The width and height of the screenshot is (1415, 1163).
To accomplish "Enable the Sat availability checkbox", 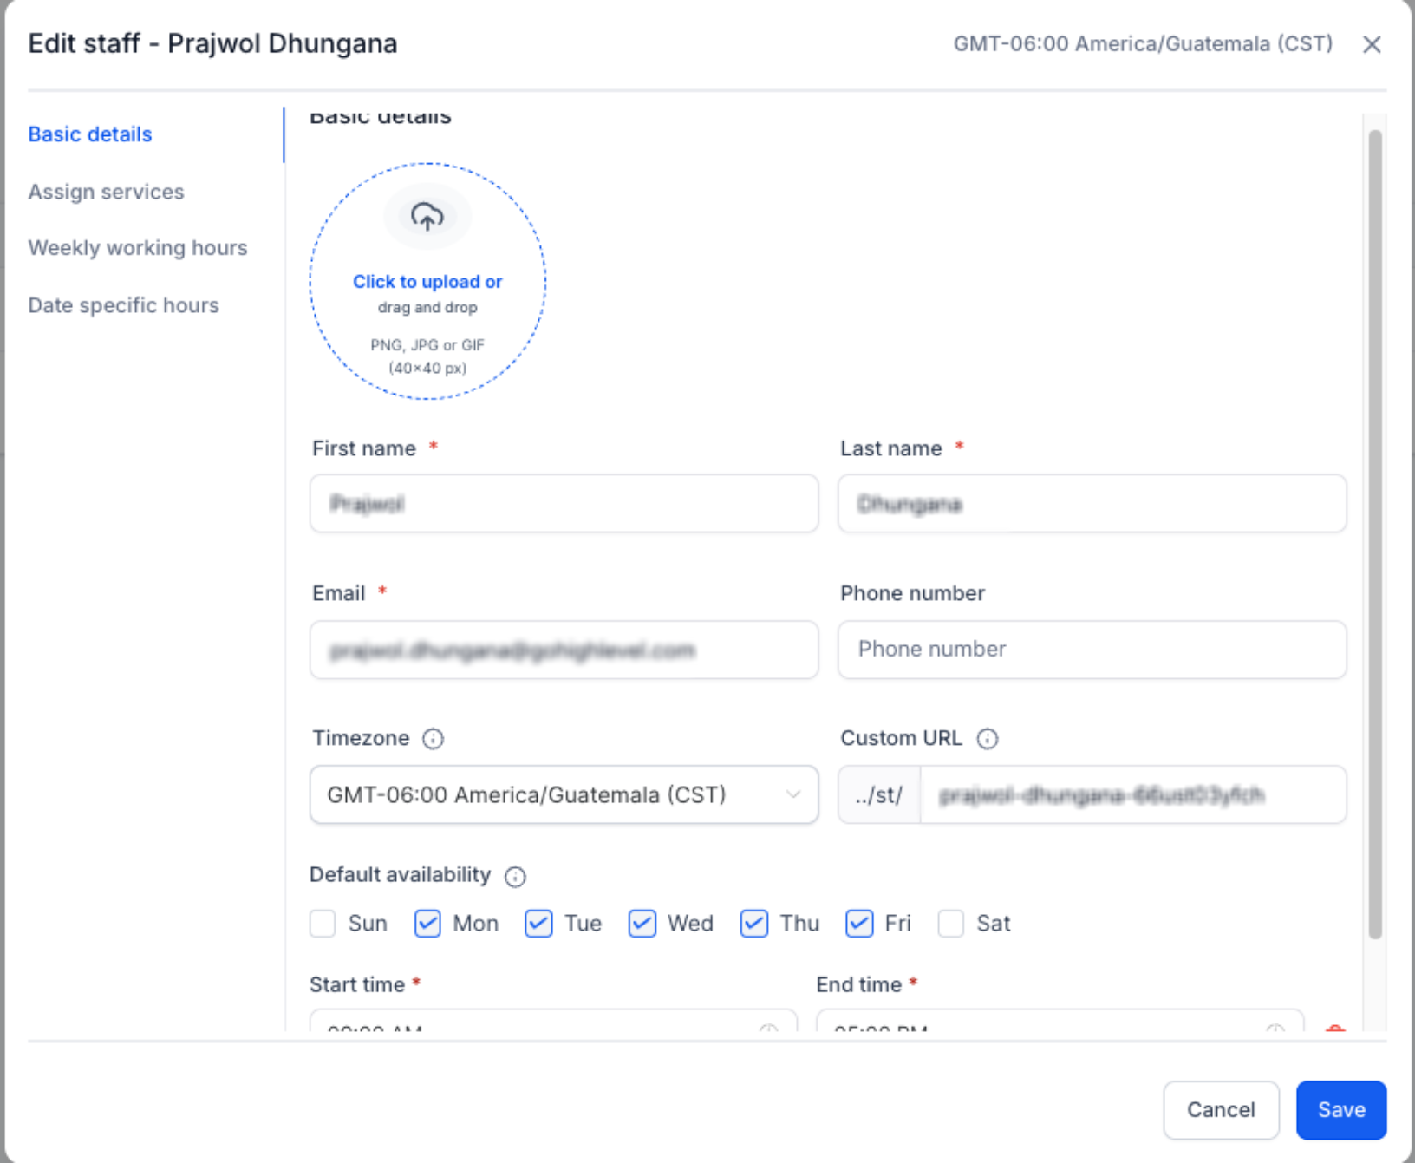I will 951,924.
